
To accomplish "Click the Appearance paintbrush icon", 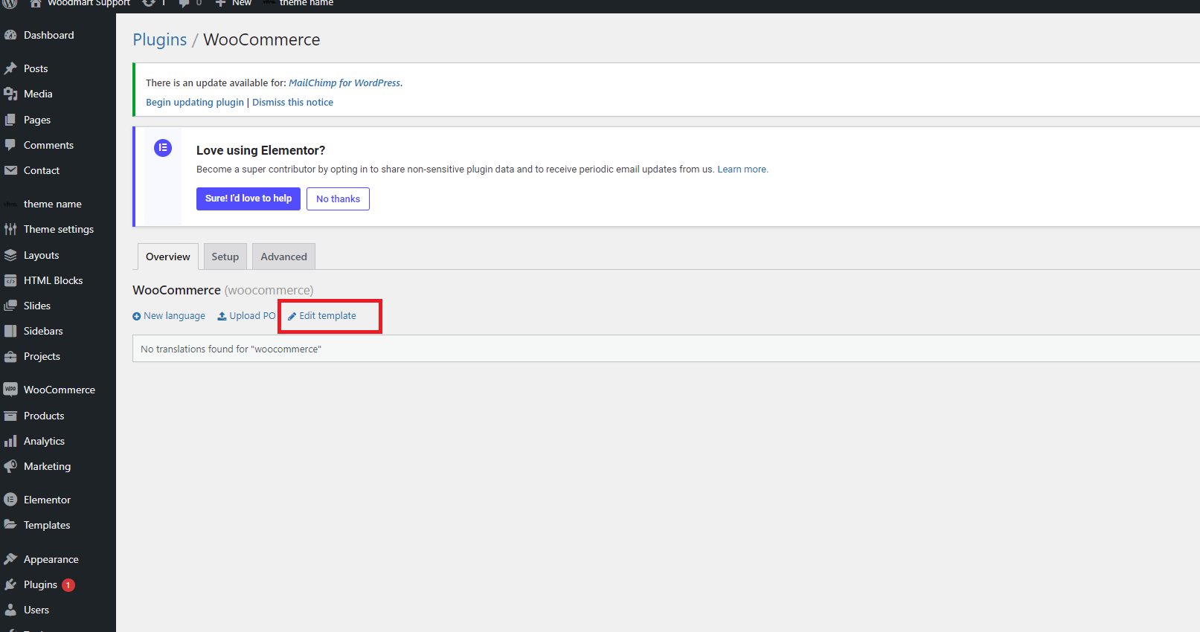I will [10, 559].
